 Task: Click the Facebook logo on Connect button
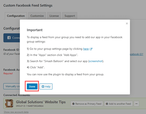(9, 38)
